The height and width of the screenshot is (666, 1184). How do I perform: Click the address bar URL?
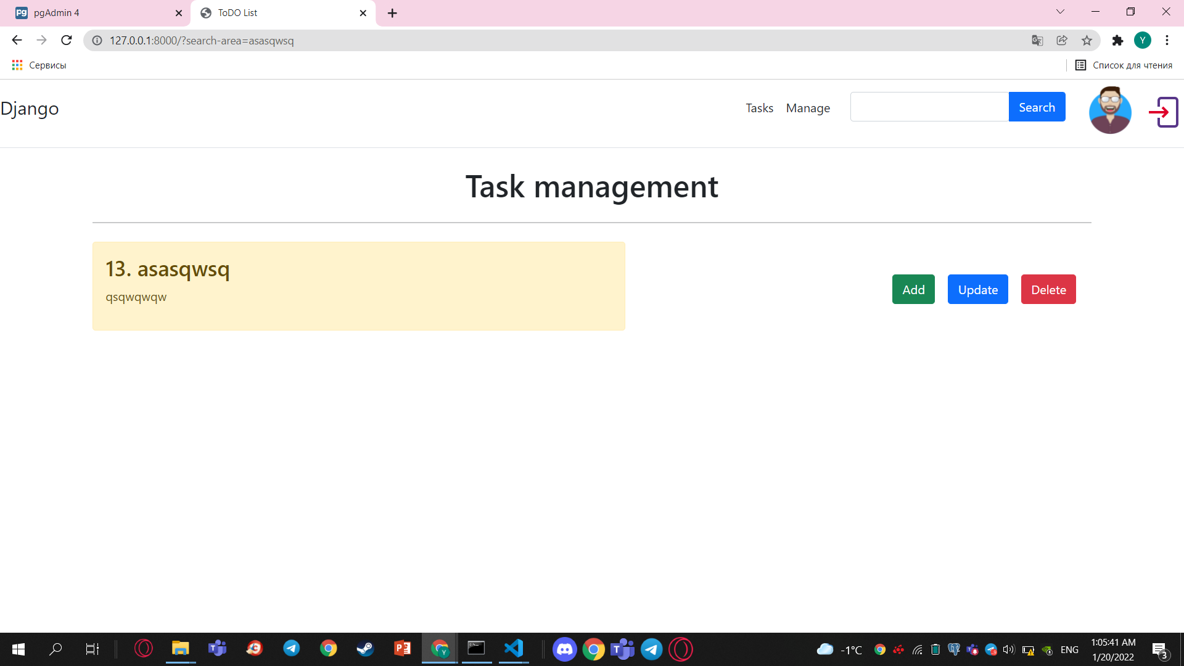tap(202, 41)
